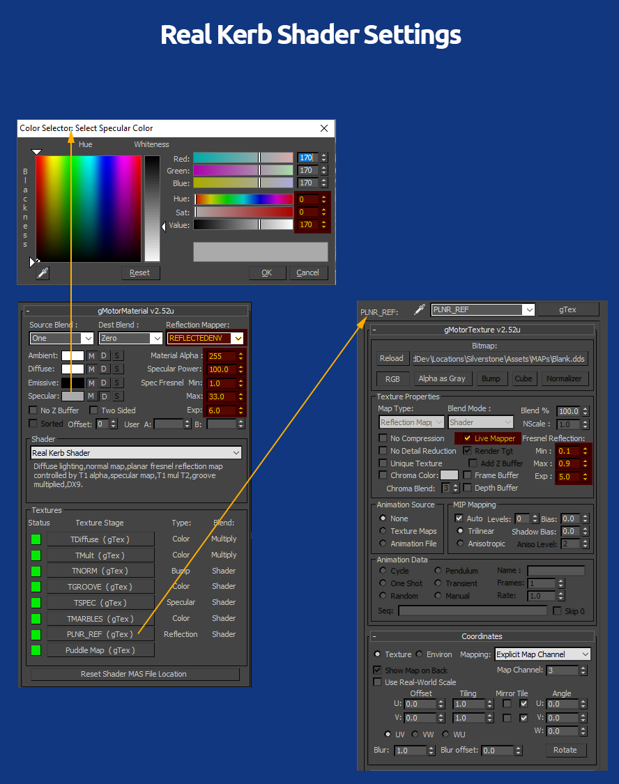
Task: Toggle the Auto MIP mapping checkbox
Action: (x=459, y=518)
